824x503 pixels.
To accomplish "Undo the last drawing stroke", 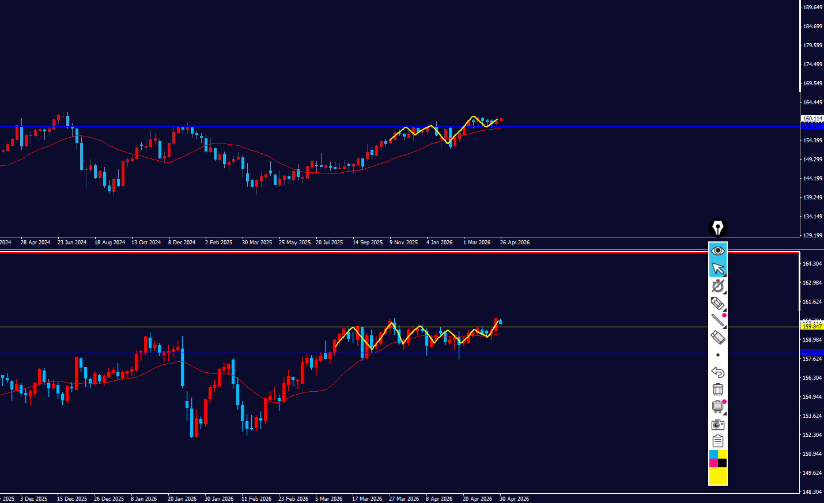I will click(717, 372).
